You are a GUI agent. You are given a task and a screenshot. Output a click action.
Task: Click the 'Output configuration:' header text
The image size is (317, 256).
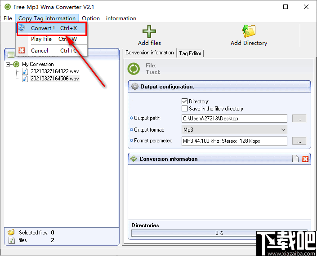(167, 87)
